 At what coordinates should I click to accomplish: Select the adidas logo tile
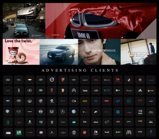140,90
